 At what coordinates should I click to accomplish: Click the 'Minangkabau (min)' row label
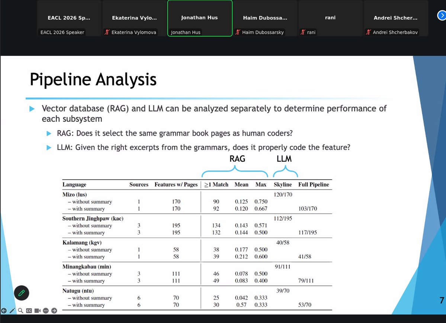pos(87,267)
